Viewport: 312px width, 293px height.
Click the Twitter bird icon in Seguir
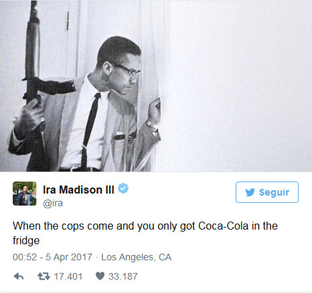(x=250, y=192)
